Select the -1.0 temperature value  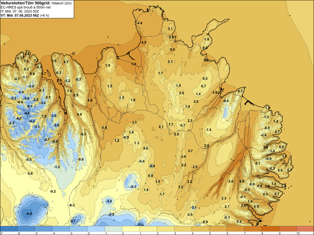point(272,151)
